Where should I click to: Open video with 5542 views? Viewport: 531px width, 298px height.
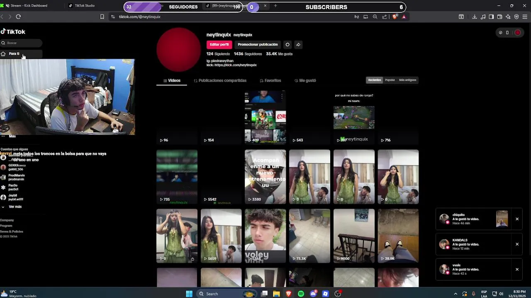[x=221, y=177]
